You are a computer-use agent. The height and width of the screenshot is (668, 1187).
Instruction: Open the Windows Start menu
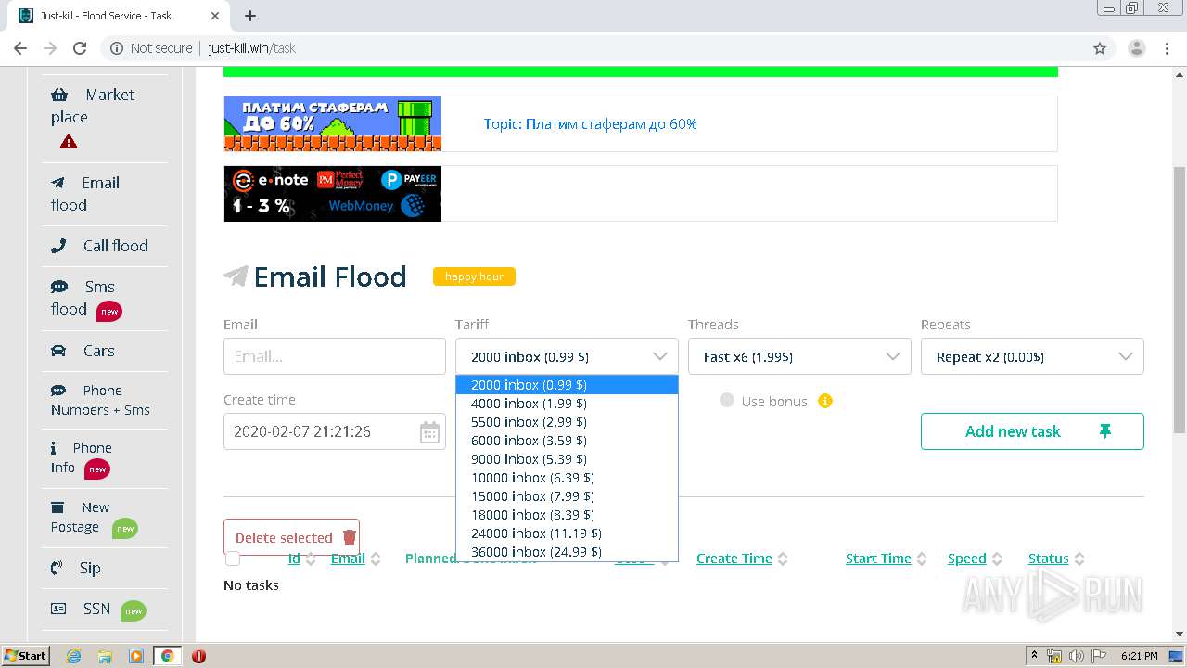point(26,655)
